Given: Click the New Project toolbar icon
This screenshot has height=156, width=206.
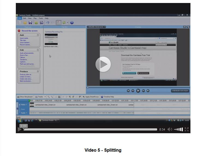Looking at the screenshot, I should [x=20, y=23].
